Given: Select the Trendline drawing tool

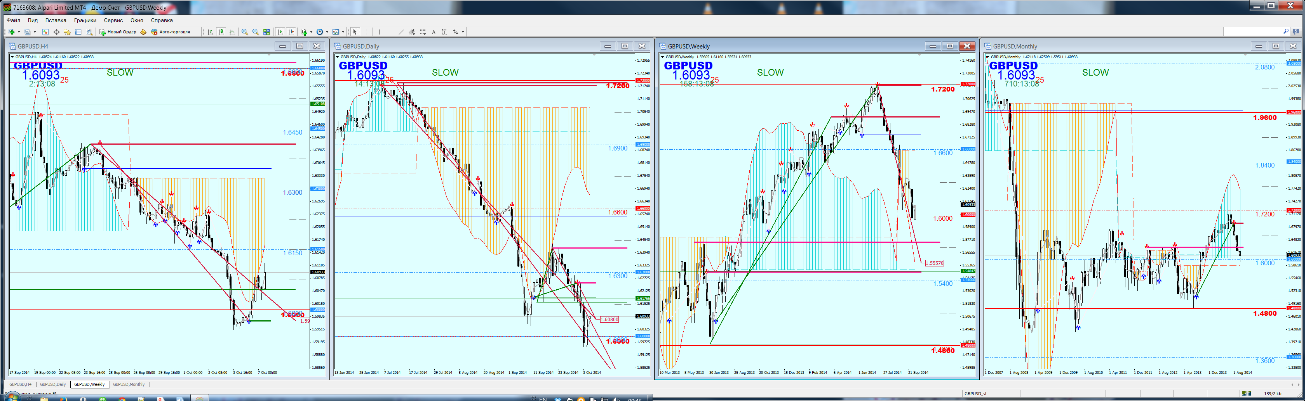Looking at the screenshot, I should click(401, 32).
